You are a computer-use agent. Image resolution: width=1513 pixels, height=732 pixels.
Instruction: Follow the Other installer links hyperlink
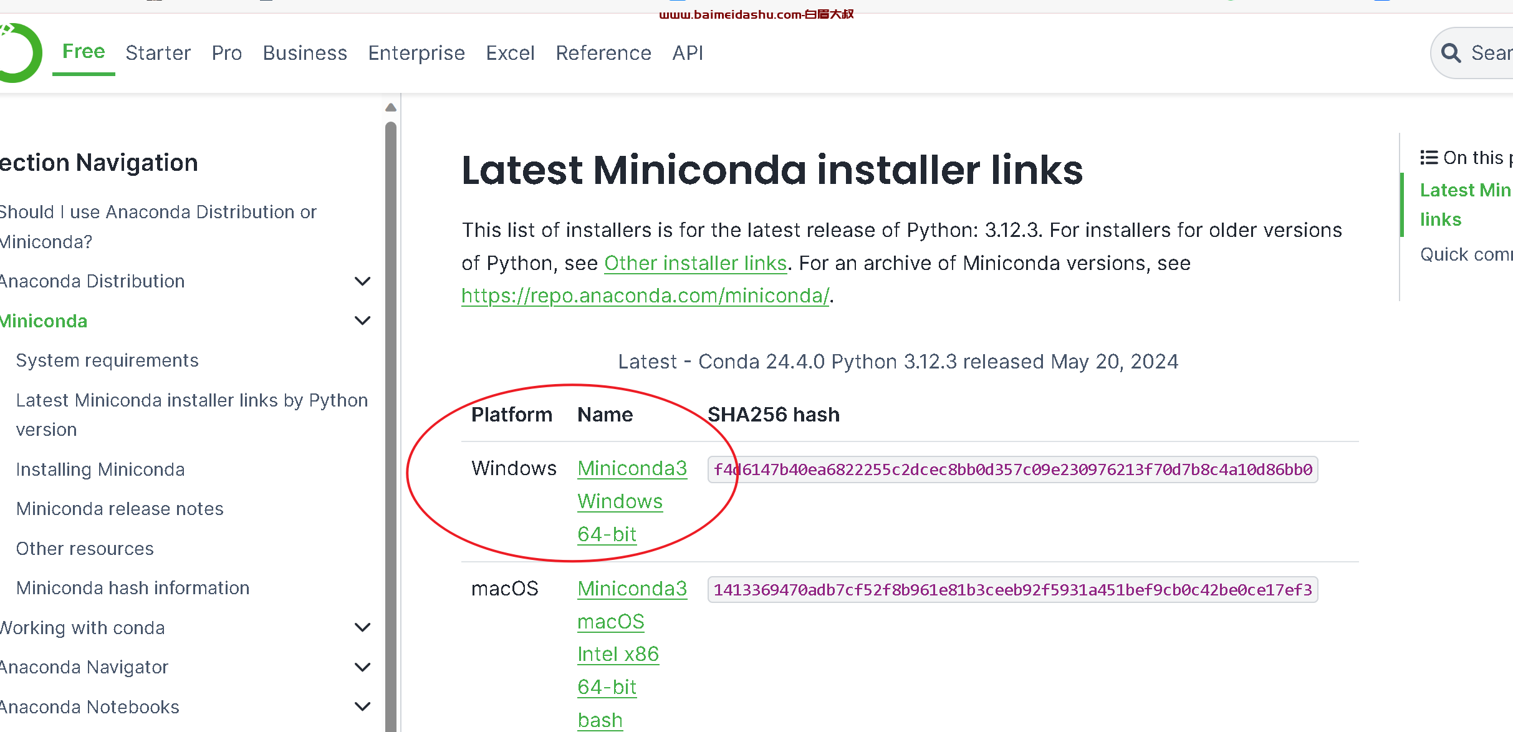(696, 263)
